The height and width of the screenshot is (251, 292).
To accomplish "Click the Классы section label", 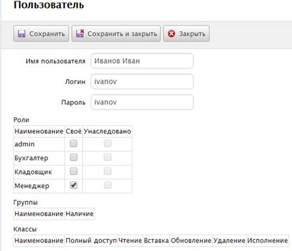I will (25, 229).
